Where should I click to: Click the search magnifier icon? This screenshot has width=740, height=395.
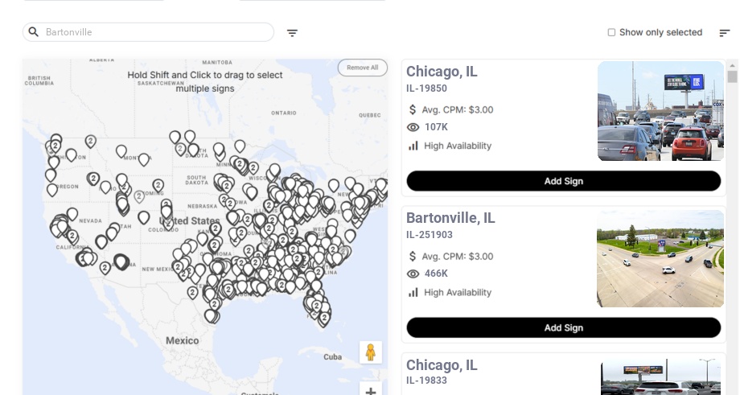point(34,32)
